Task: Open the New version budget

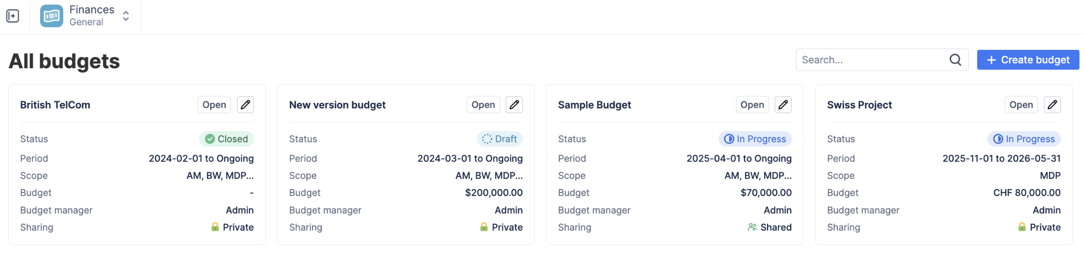Action: pyautogui.click(x=483, y=105)
